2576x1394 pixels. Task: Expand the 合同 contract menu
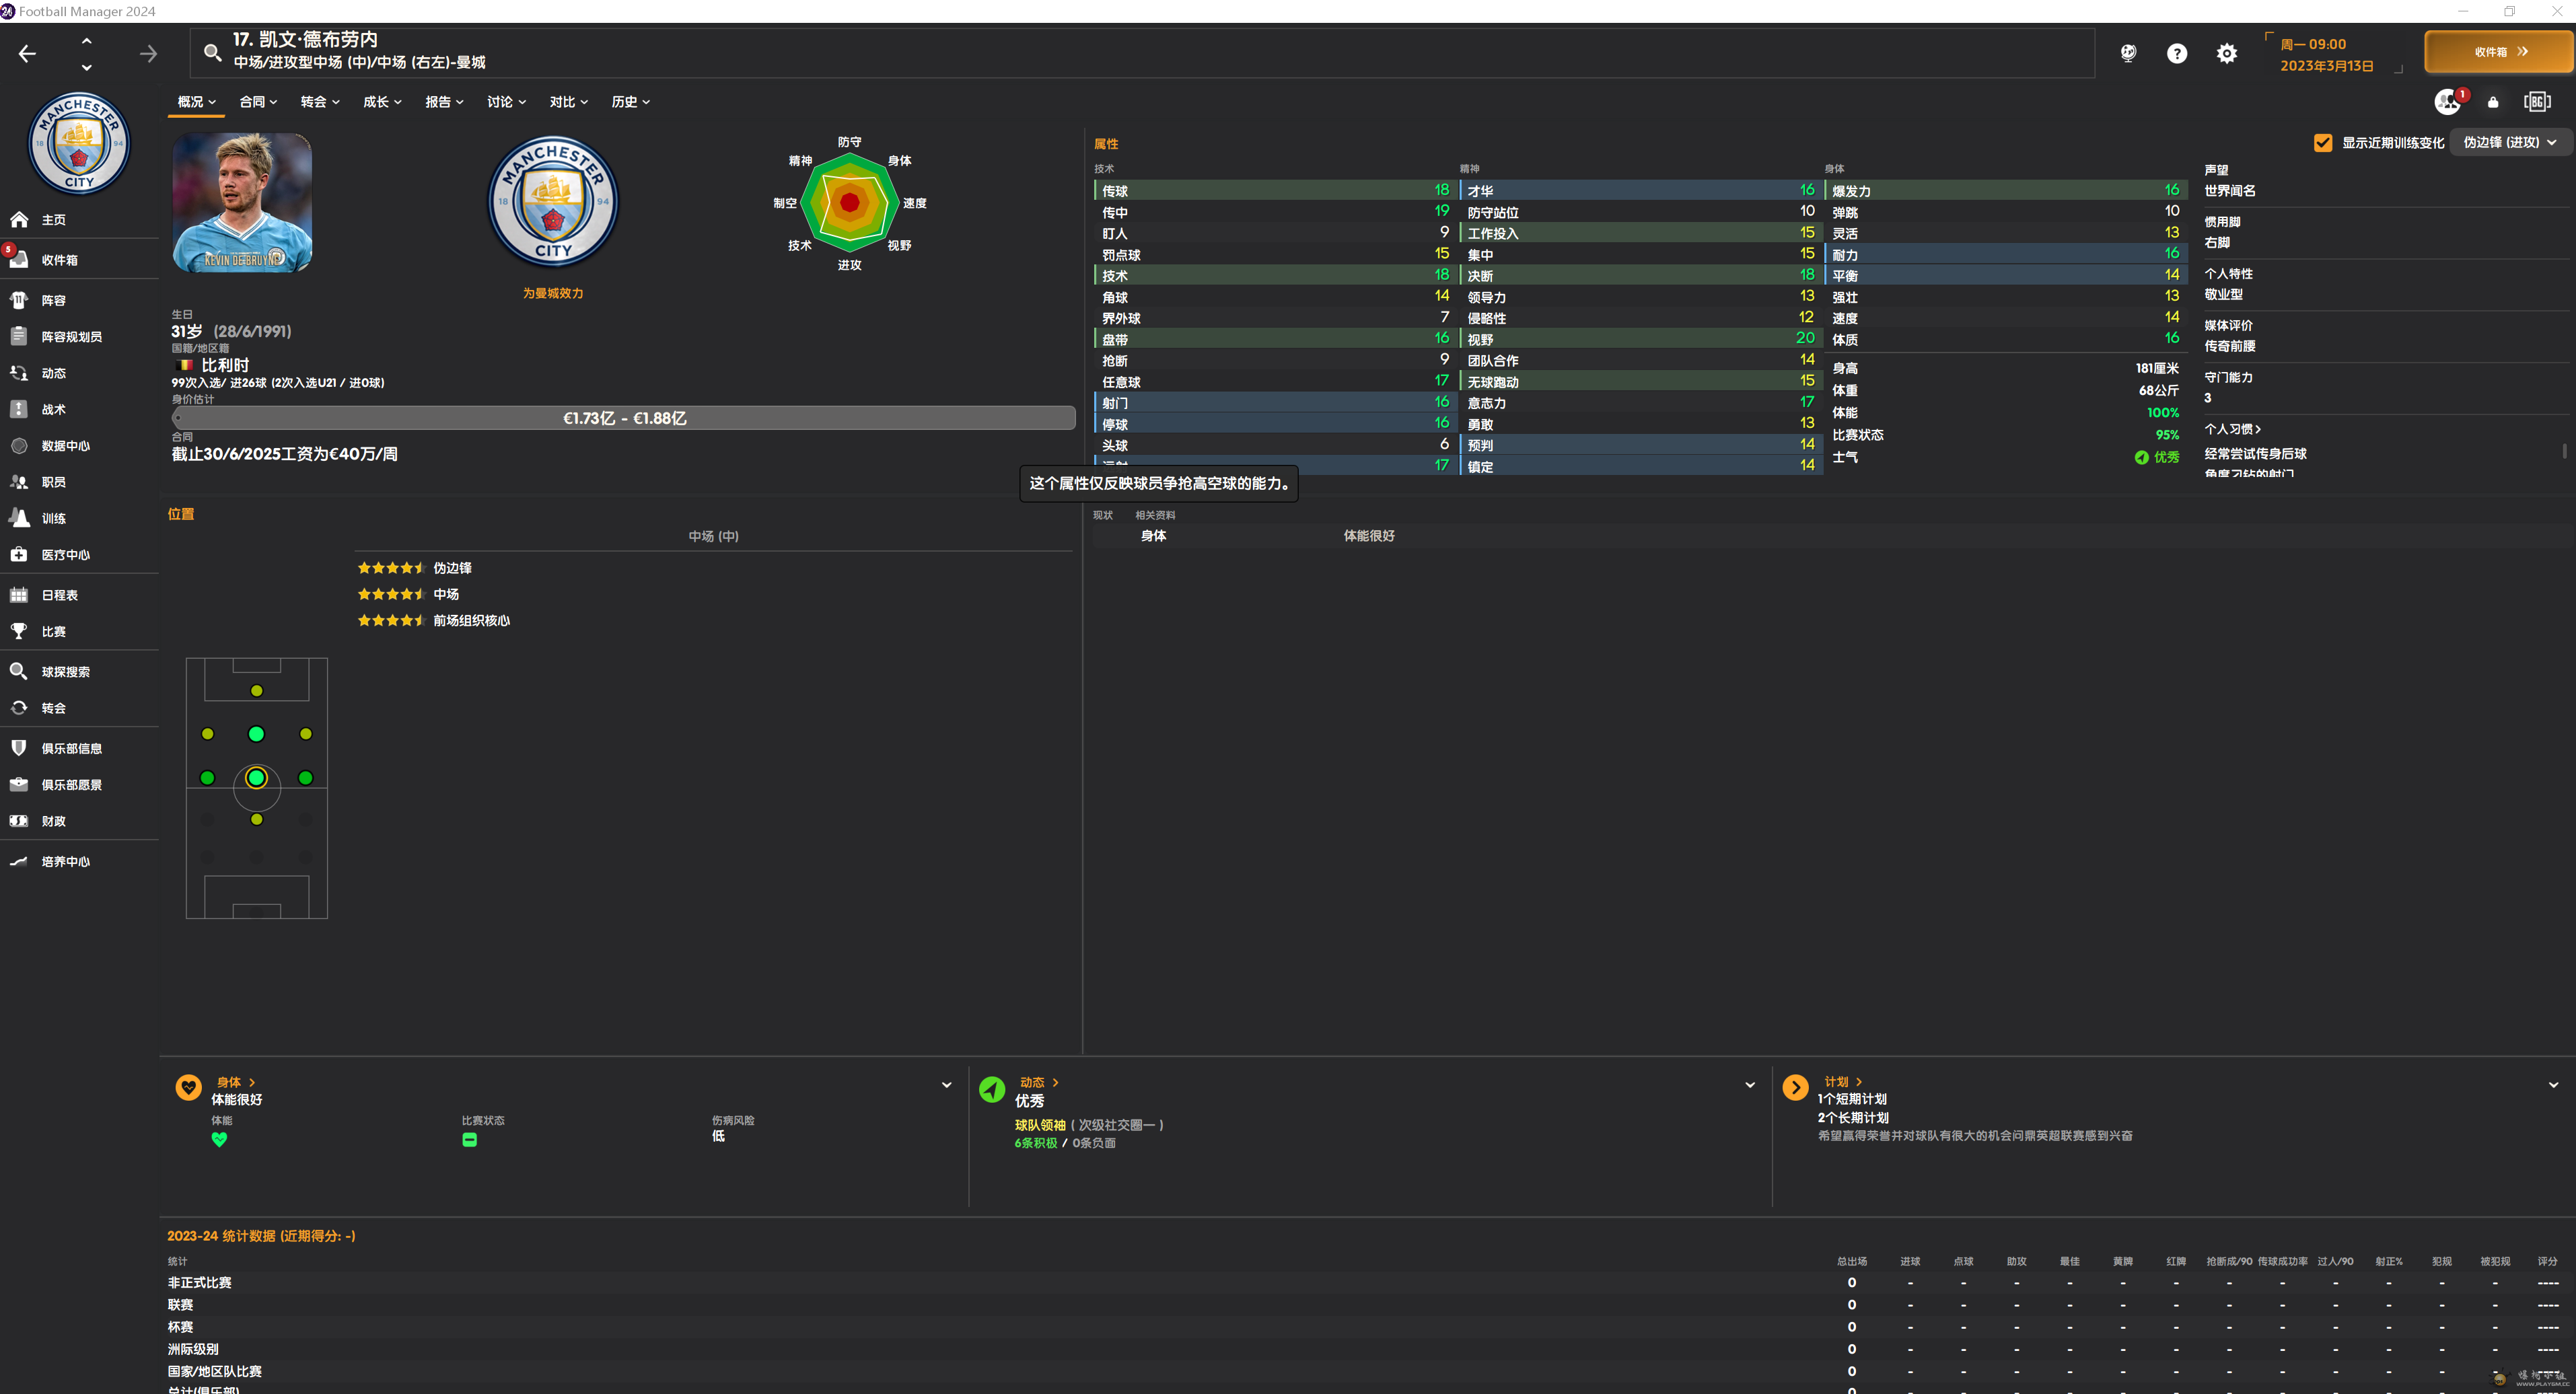coord(258,102)
